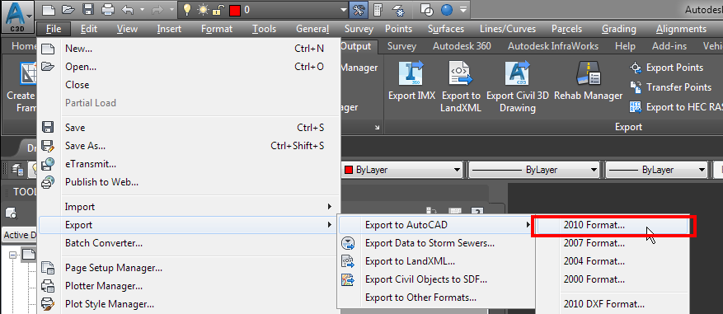Click the QNew blank drawing icon in quick access toolbar
The height and width of the screenshot is (314, 723).
[49, 10]
